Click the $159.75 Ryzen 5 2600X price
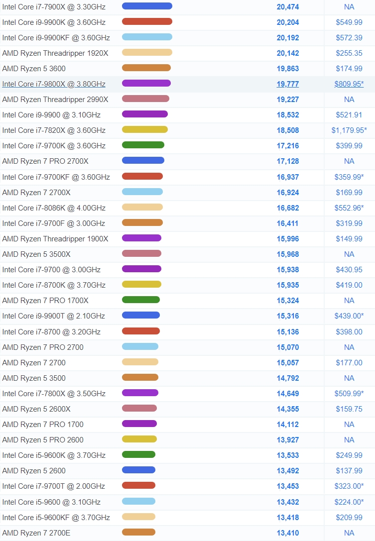 coord(349,409)
